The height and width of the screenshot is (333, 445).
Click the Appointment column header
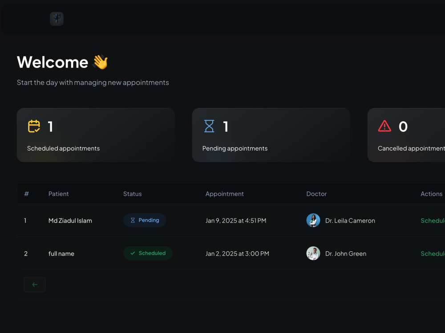tap(224, 194)
